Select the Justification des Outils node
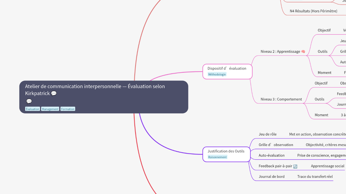The width and height of the screenshot is (346, 194). coord(226,151)
